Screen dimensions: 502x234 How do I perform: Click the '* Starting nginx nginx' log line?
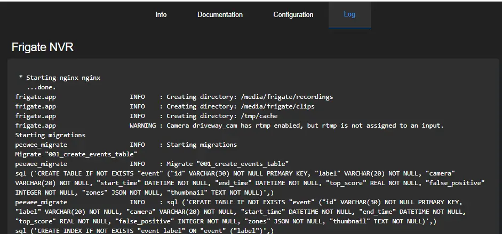coord(60,78)
